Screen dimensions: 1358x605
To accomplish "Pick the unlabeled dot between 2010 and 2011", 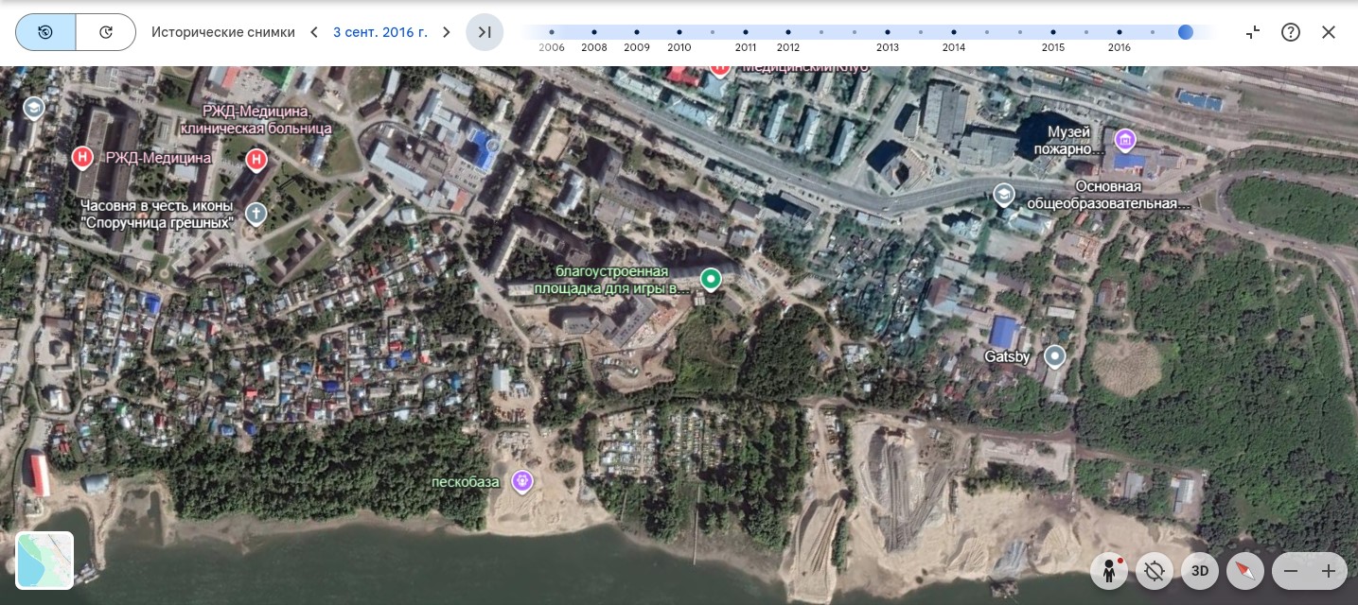I will coord(713,32).
